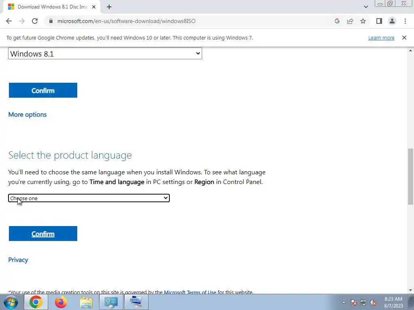414x310 pixels.
Task: Expand the Choose one language dropdown
Action: click(x=89, y=198)
